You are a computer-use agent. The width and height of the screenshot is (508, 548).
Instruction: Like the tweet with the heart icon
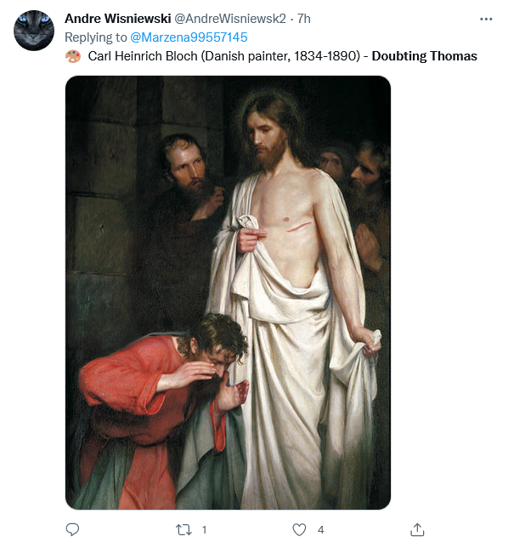(299, 530)
